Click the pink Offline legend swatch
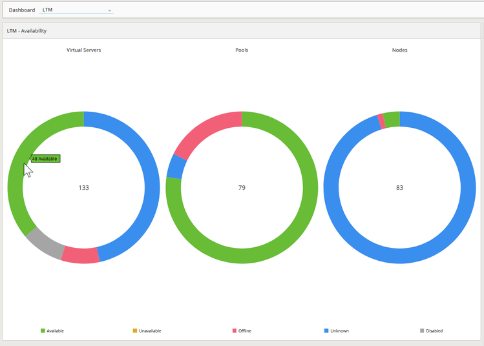Image resolution: width=484 pixels, height=346 pixels. tap(235, 331)
